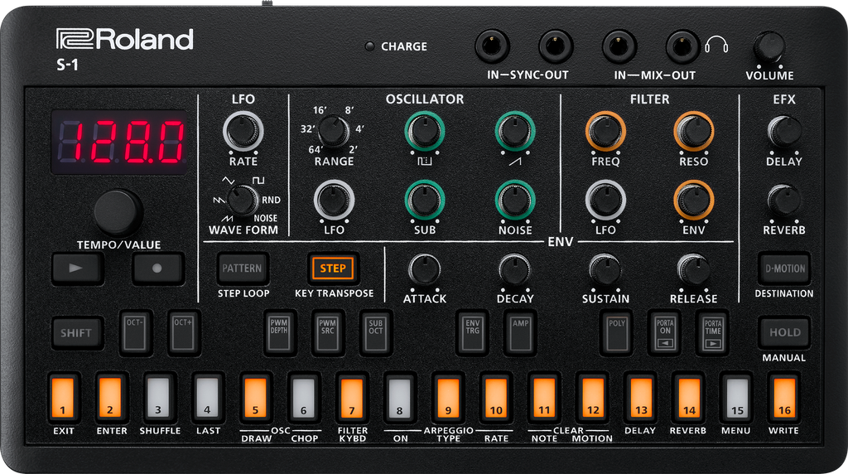Select the lit STEP mode button

pos(333,268)
